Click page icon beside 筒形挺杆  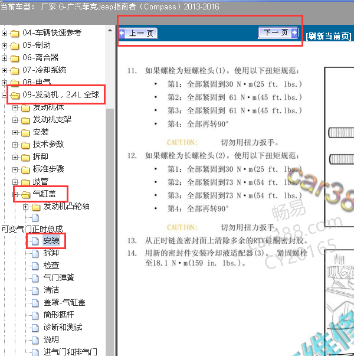tap(35, 315)
